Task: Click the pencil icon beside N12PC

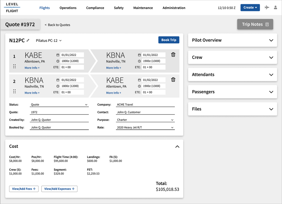Action: (28, 40)
